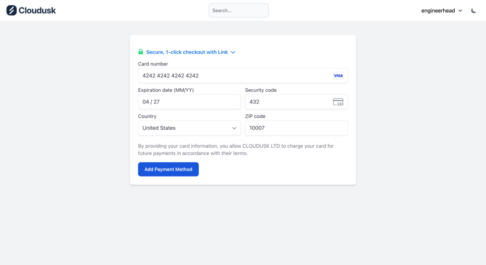Click the VISA card brand icon
This screenshot has height=265, width=486.
point(338,76)
